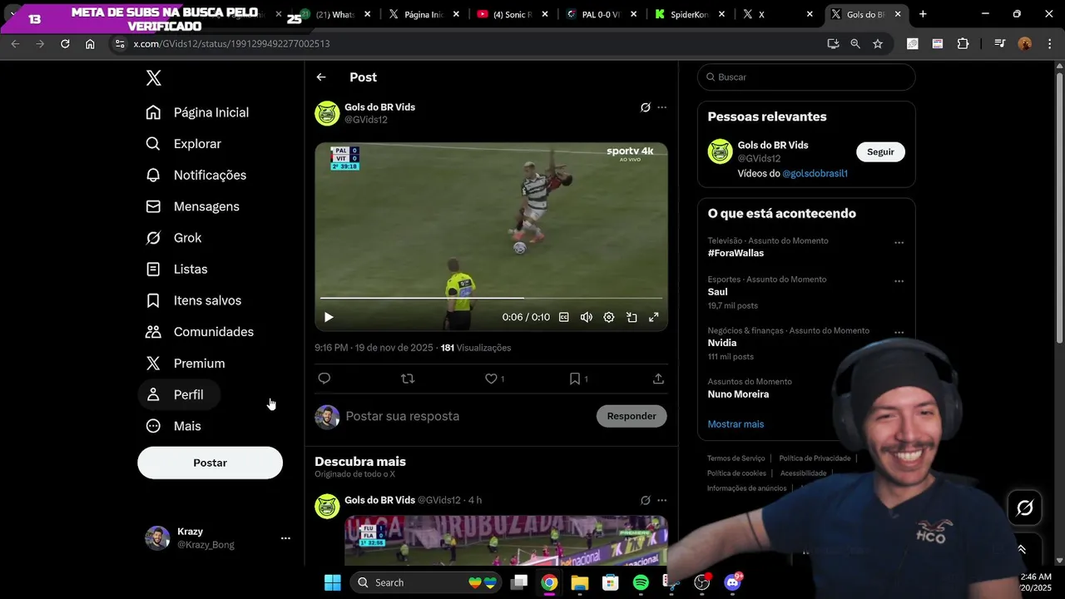Click the Responder button

(x=632, y=416)
